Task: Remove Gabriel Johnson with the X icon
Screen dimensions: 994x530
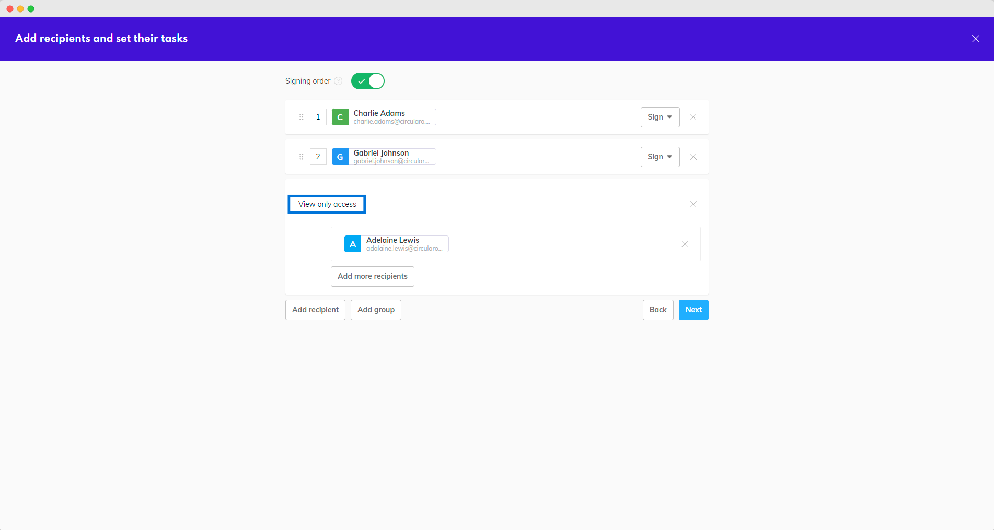Action: coord(693,157)
